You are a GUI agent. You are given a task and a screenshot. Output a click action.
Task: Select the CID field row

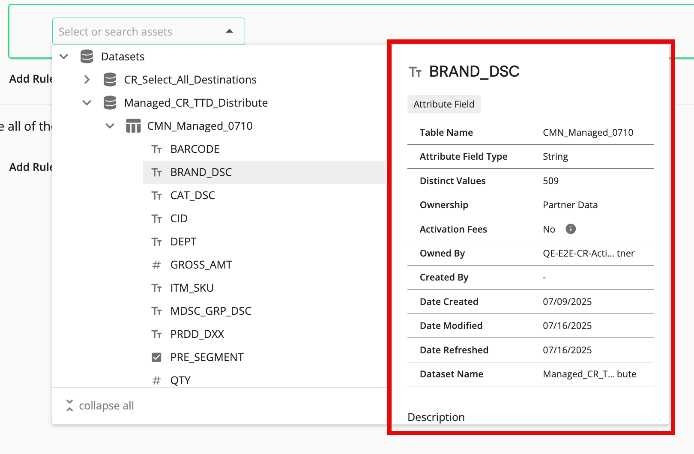click(x=264, y=218)
